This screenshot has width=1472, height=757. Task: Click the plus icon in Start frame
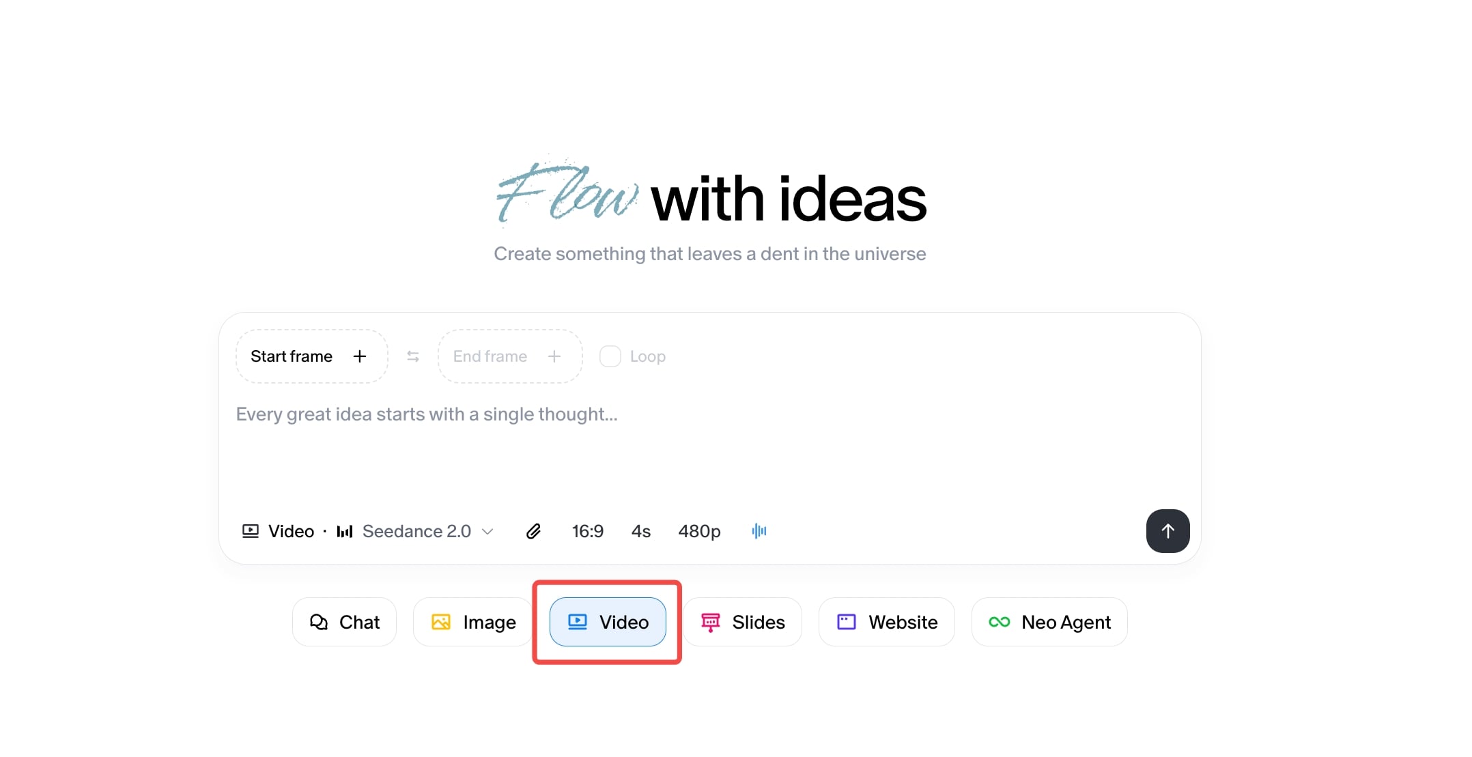pyautogui.click(x=360, y=356)
